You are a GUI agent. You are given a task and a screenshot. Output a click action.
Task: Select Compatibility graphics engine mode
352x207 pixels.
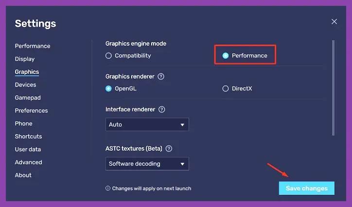pos(128,55)
